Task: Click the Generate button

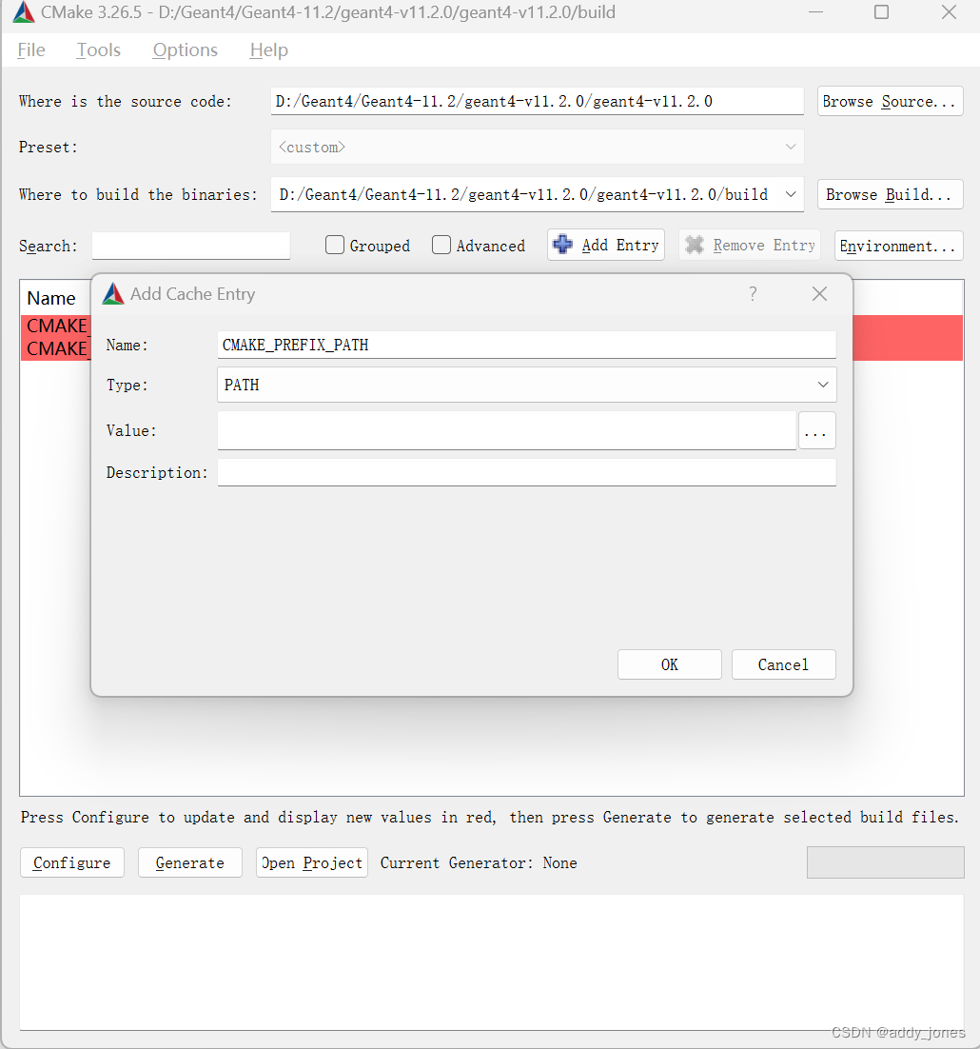Action: pyautogui.click(x=190, y=863)
